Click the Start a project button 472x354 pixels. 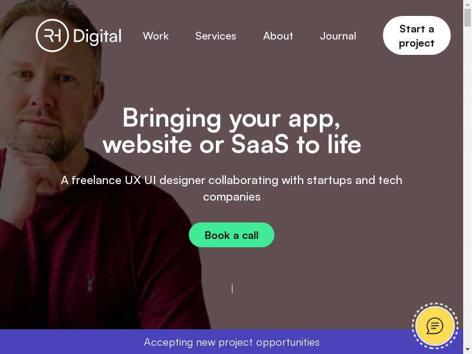pyautogui.click(x=417, y=35)
